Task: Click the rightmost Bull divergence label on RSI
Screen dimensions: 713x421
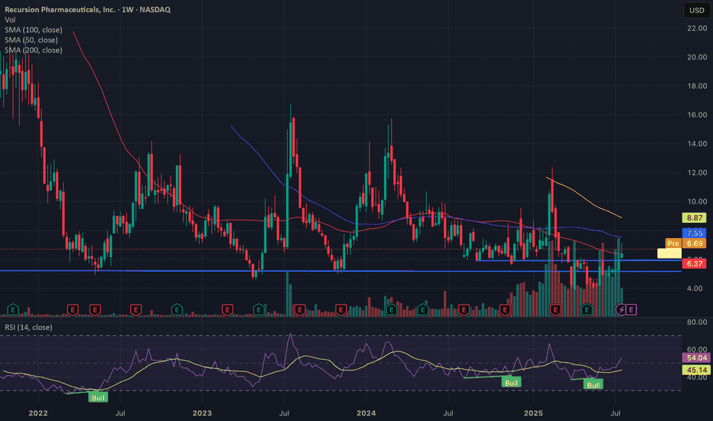Action: point(593,385)
